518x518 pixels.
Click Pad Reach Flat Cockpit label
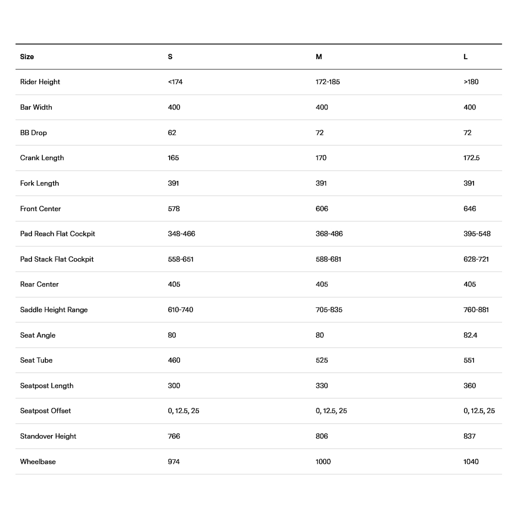point(57,234)
